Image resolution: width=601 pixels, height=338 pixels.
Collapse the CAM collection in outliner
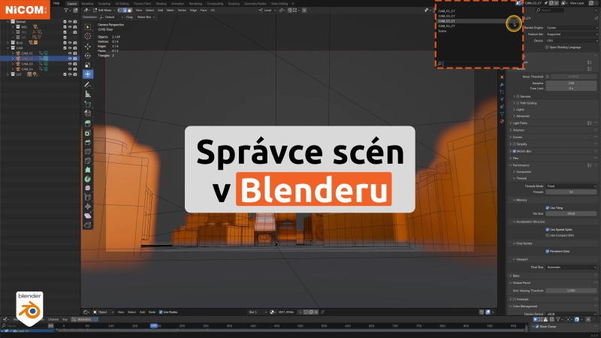click(8, 48)
